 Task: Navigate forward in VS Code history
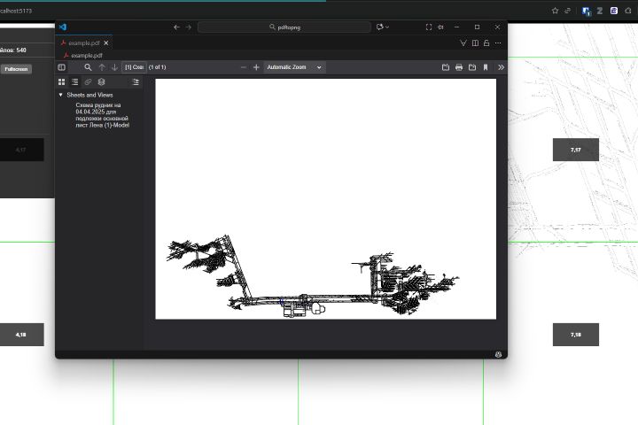[189, 27]
